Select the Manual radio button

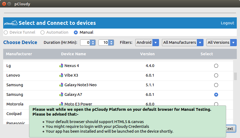point(76,33)
